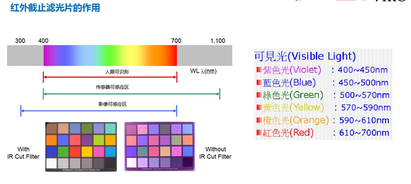Click the red bullet beside 藍色光(Blue)
This screenshot has height=184, width=411.
point(259,82)
